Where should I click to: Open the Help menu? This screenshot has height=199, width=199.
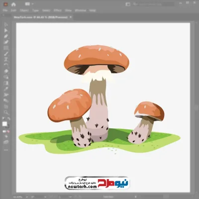[93, 10]
